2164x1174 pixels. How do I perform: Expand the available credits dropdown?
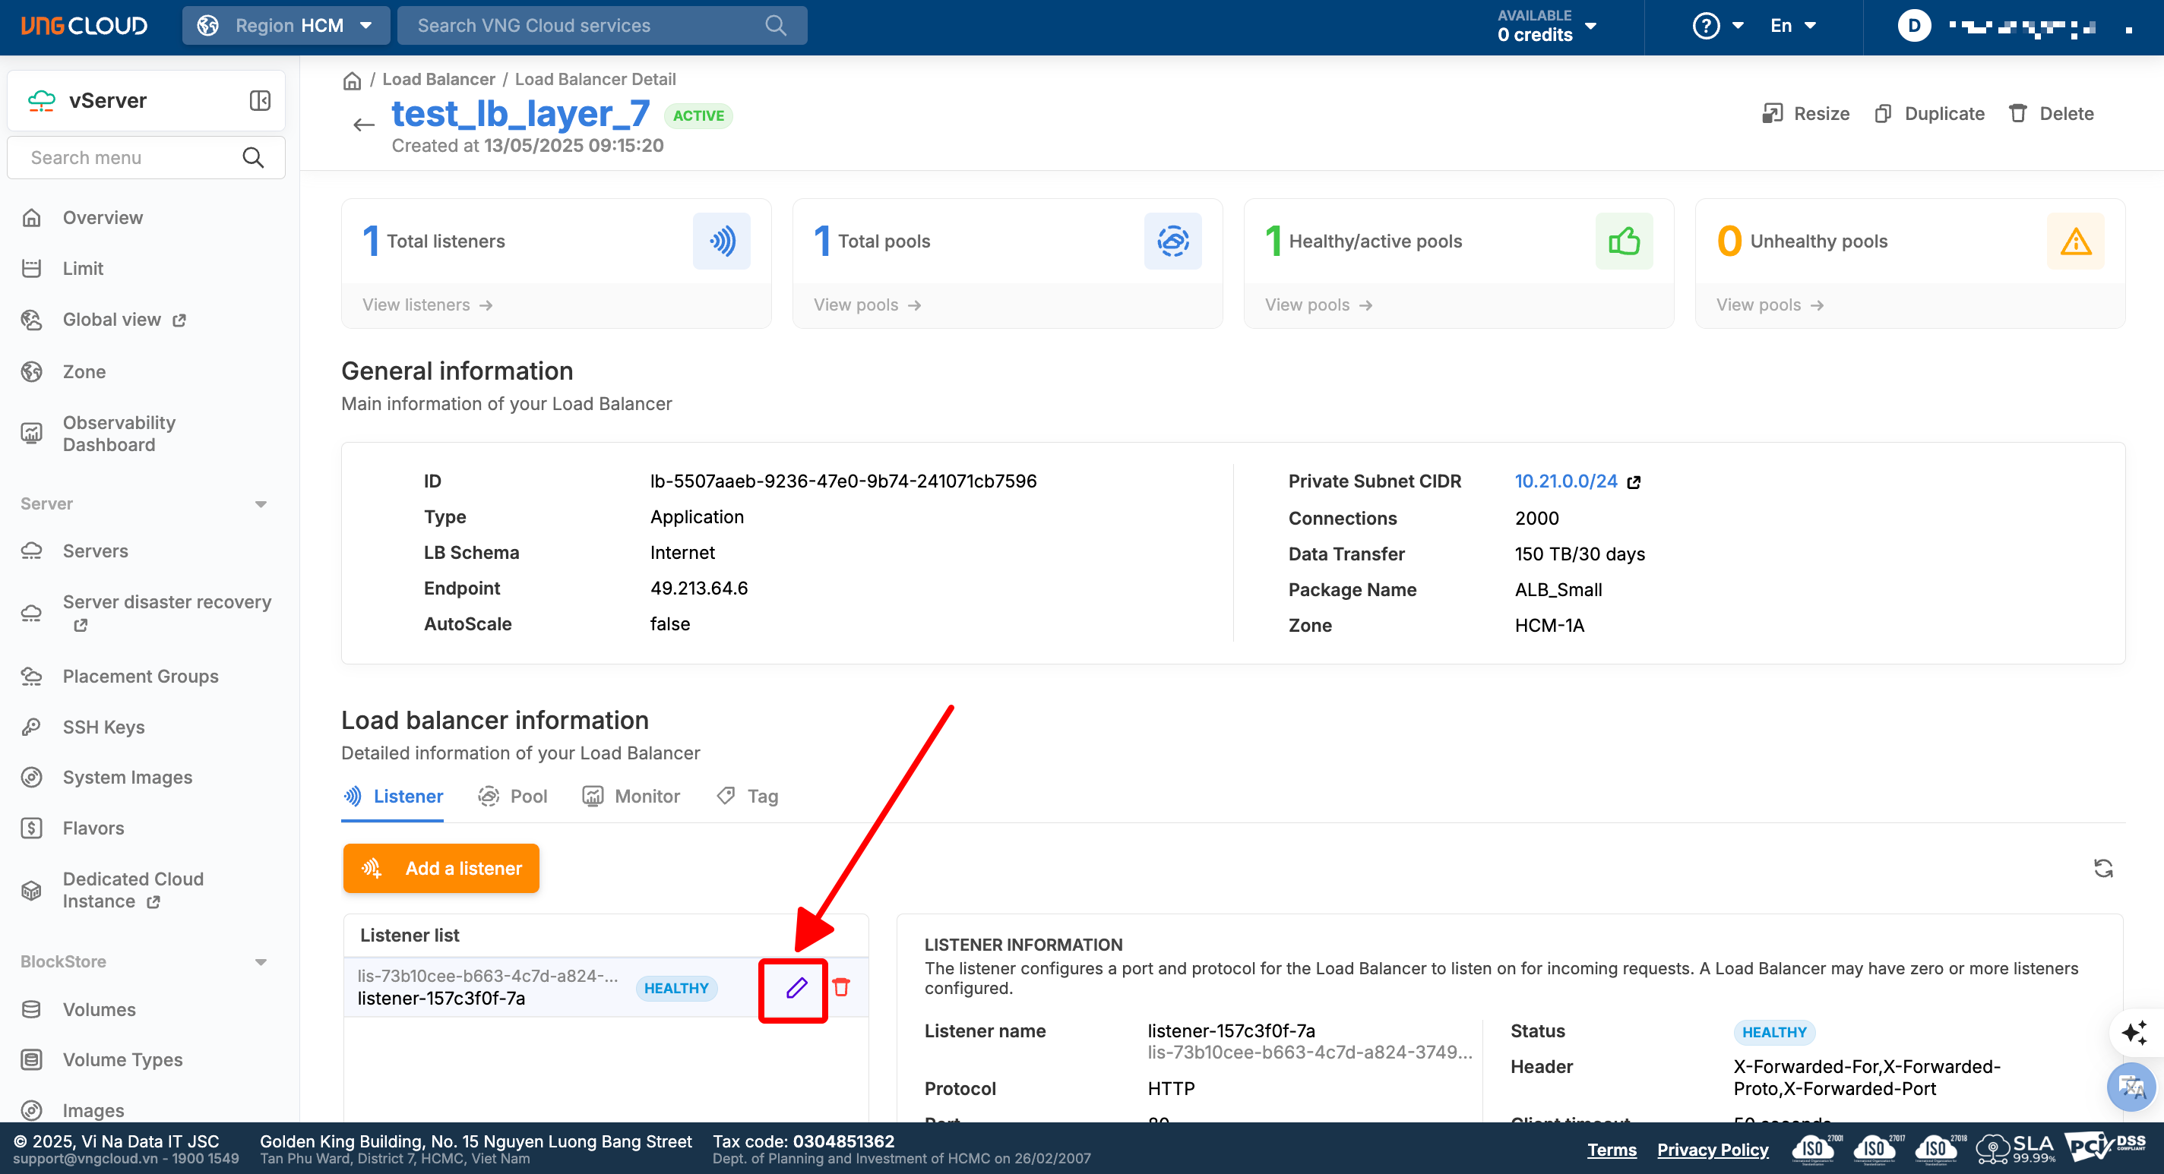[x=1590, y=26]
